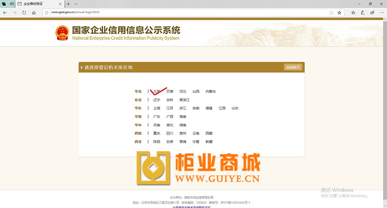Select 广东 province link
The height and width of the screenshot is (208, 387).
point(157,117)
